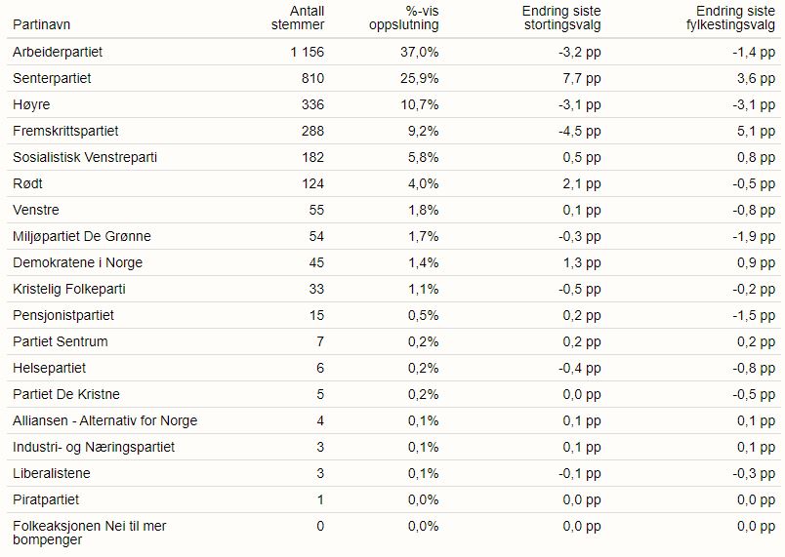Image resolution: width=785 pixels, height=557 pixels.
Task: Click Arbeiderpartiet's 1 156 vote count
Action: point(308,52)
